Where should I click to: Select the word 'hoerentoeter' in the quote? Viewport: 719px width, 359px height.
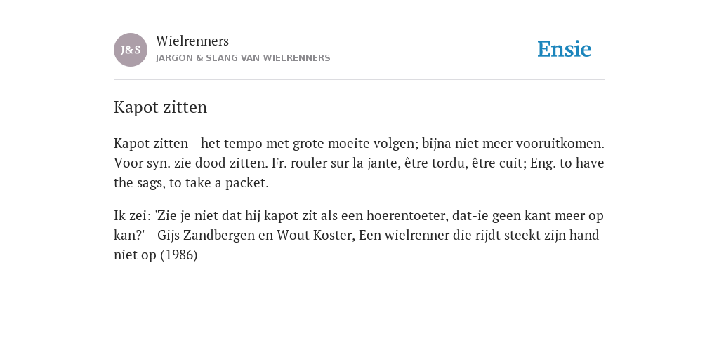pyautogui.click(x=407, y=216)
